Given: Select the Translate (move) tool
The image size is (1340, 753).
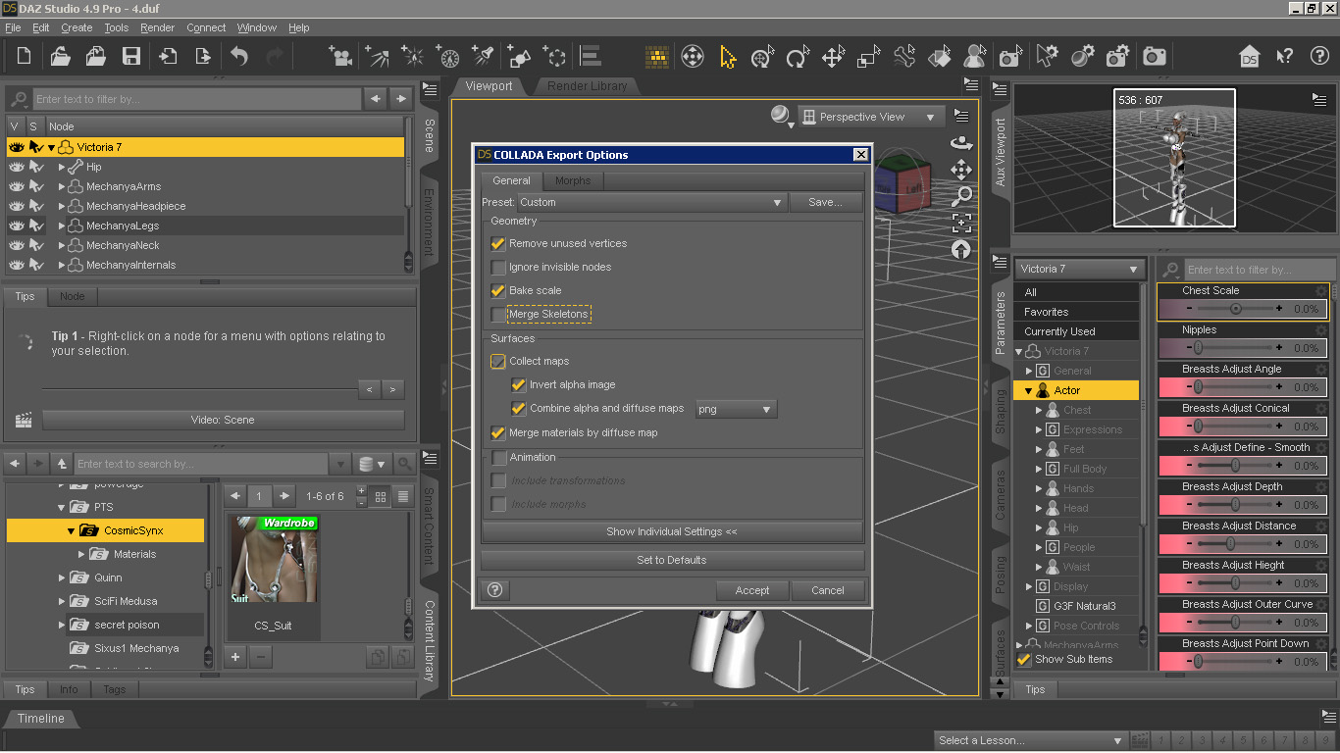Looking at the screenshot, I should (833, 58).
